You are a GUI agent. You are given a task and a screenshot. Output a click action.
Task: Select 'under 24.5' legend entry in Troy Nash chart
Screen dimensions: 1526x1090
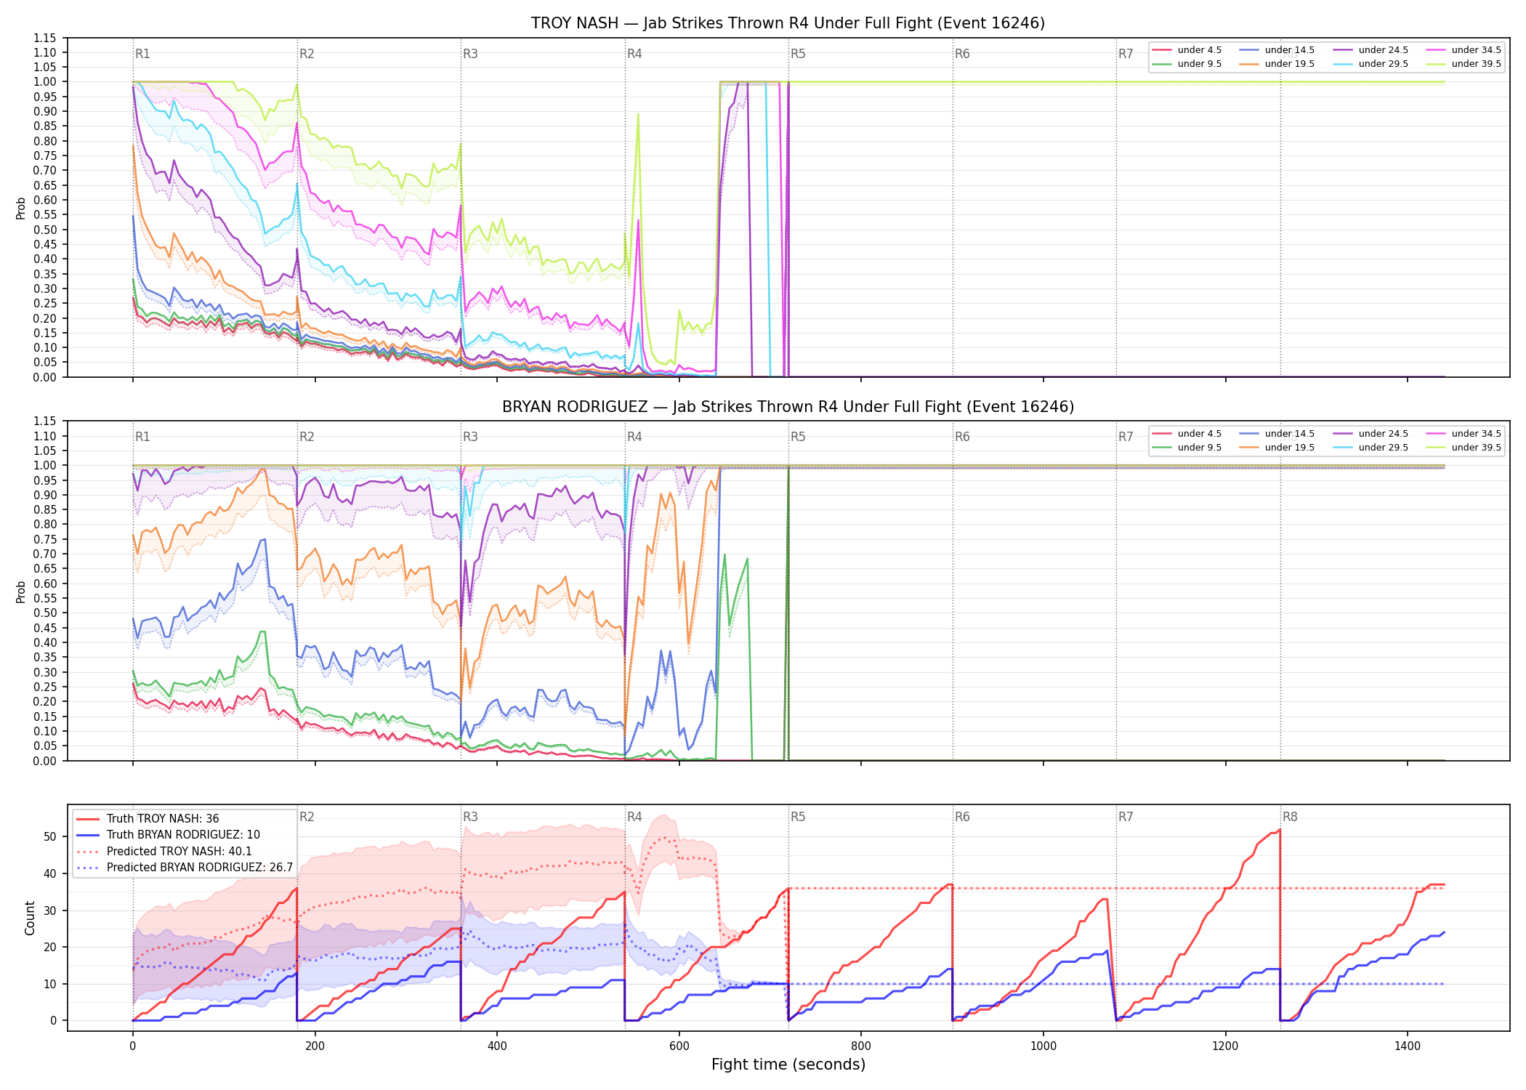tap(1370, 50)
